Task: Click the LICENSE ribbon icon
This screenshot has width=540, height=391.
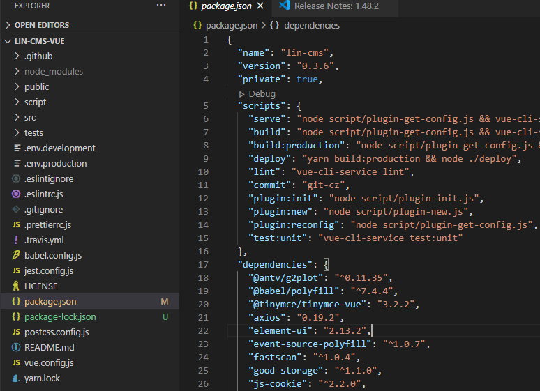Action: (x=16, y=286)
